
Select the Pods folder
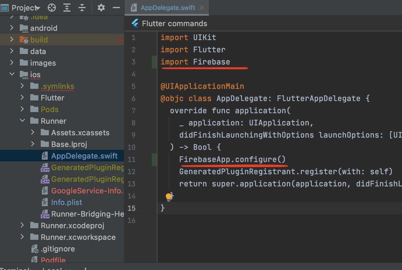tap(49, 109)
